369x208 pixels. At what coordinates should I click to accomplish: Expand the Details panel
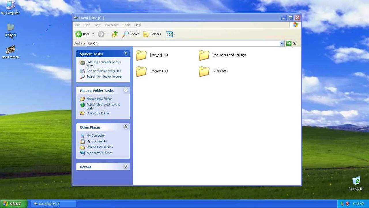coord(126,166)
